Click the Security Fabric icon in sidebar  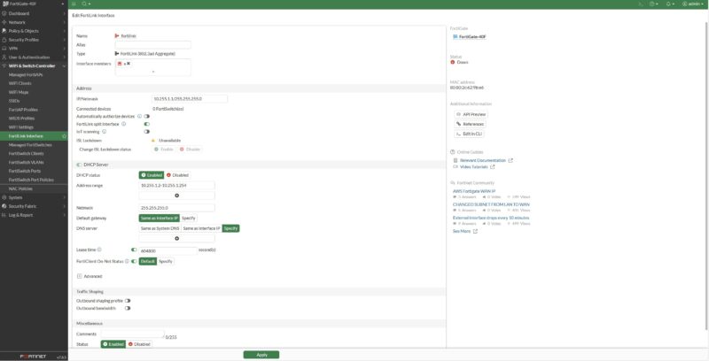click(x=4, y=206)
